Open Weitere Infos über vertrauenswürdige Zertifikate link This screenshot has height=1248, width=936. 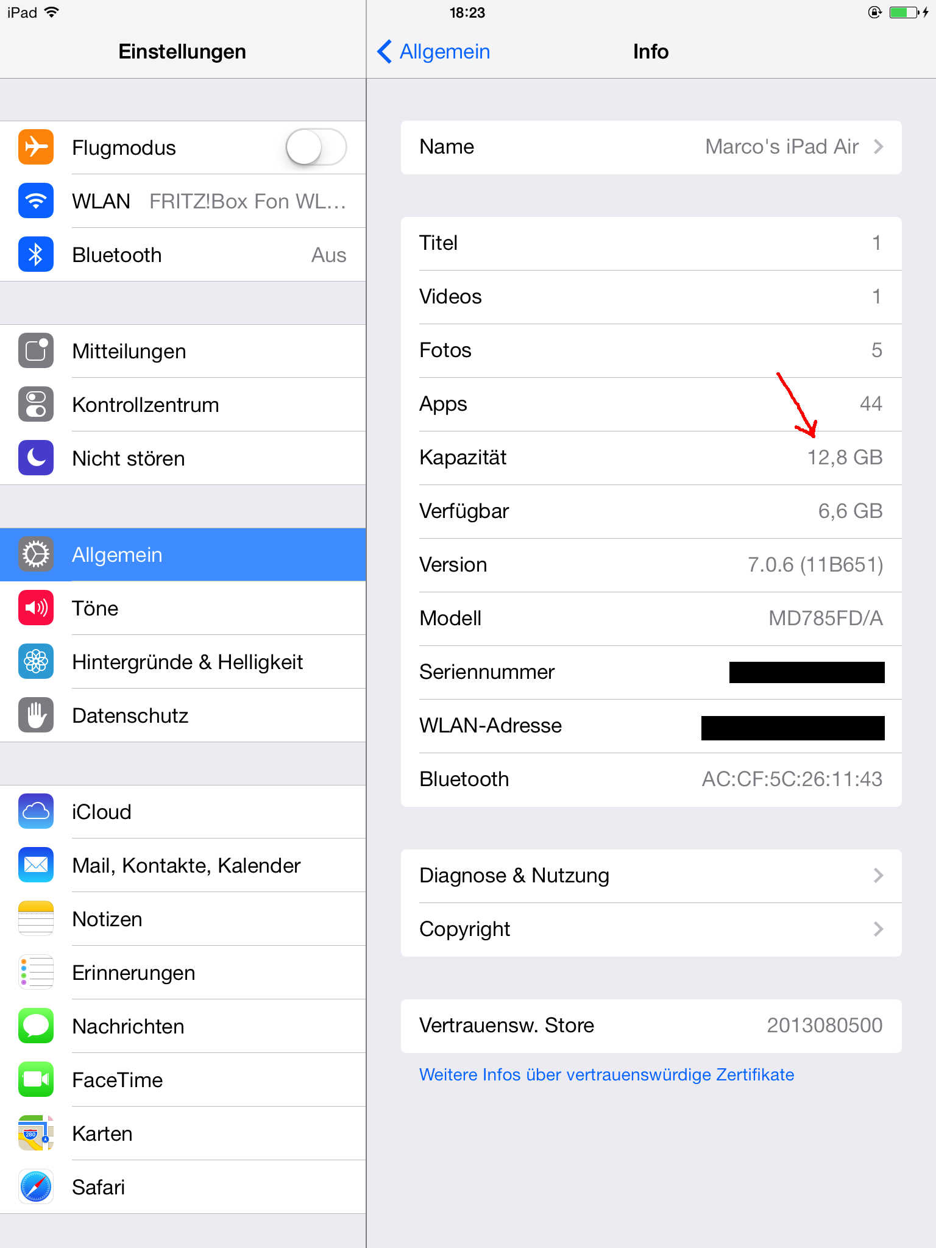point(606,1074)
